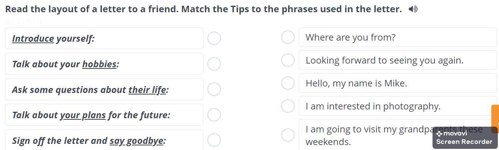Select radio button for 'Ask some questions about their life'
This screenshot has width=499, height=150.
tap(214, 89)
